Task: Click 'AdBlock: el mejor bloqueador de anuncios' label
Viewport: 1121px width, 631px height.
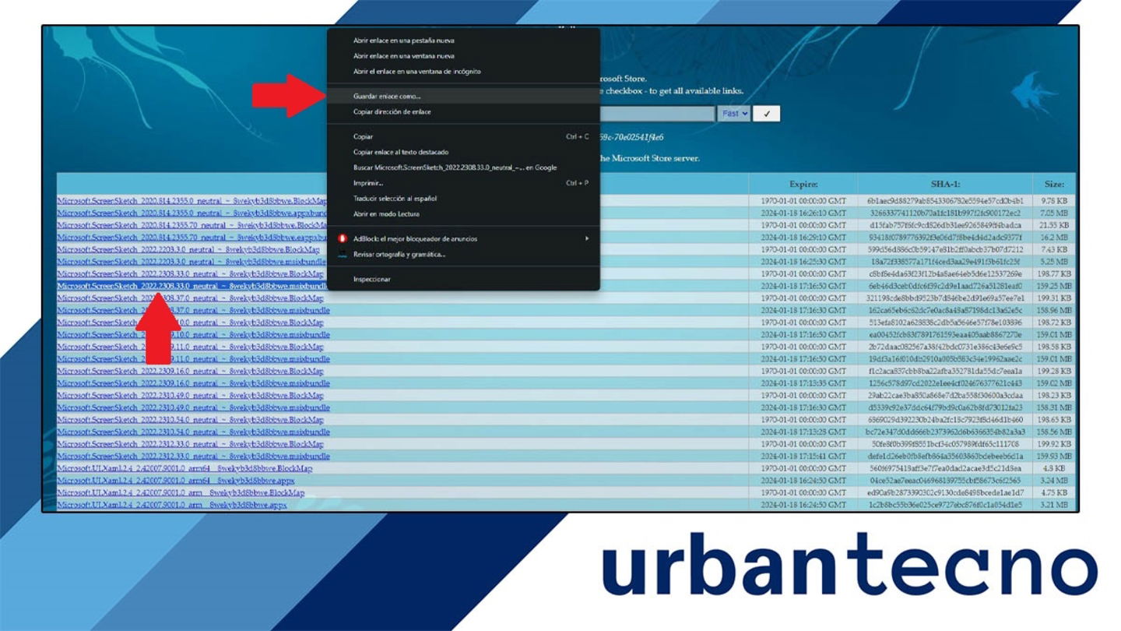Action: pos(416,238)
